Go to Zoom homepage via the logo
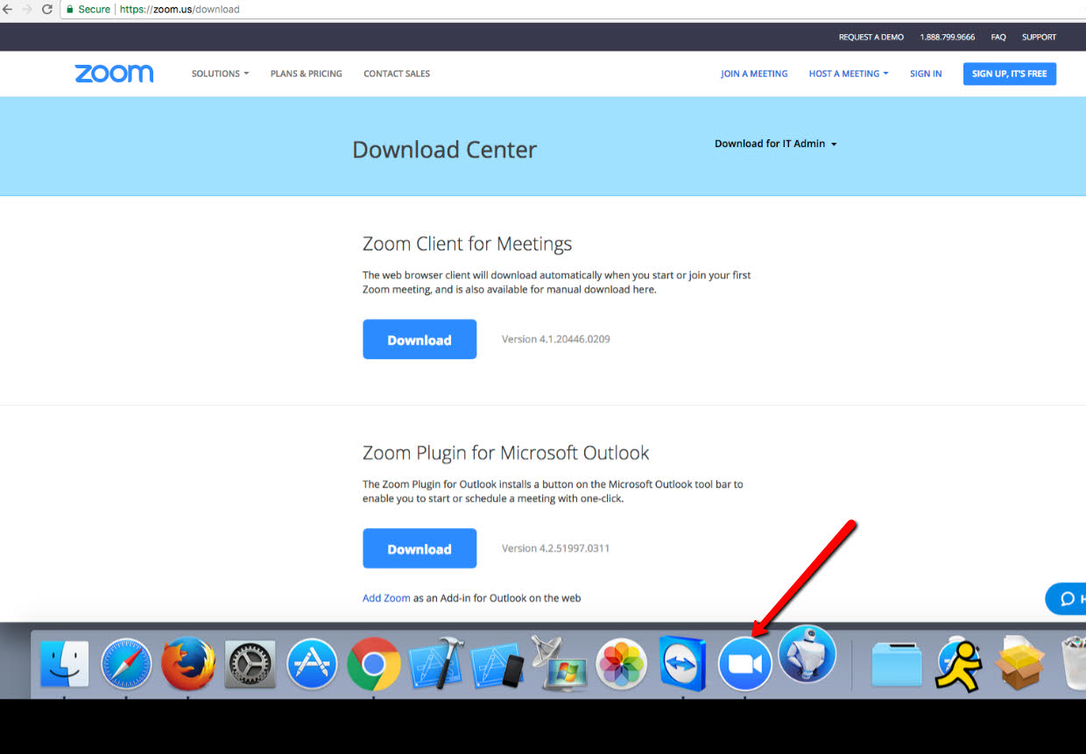Image resolution: width=1086 pixels, height=754 pixels. [114, 74]
